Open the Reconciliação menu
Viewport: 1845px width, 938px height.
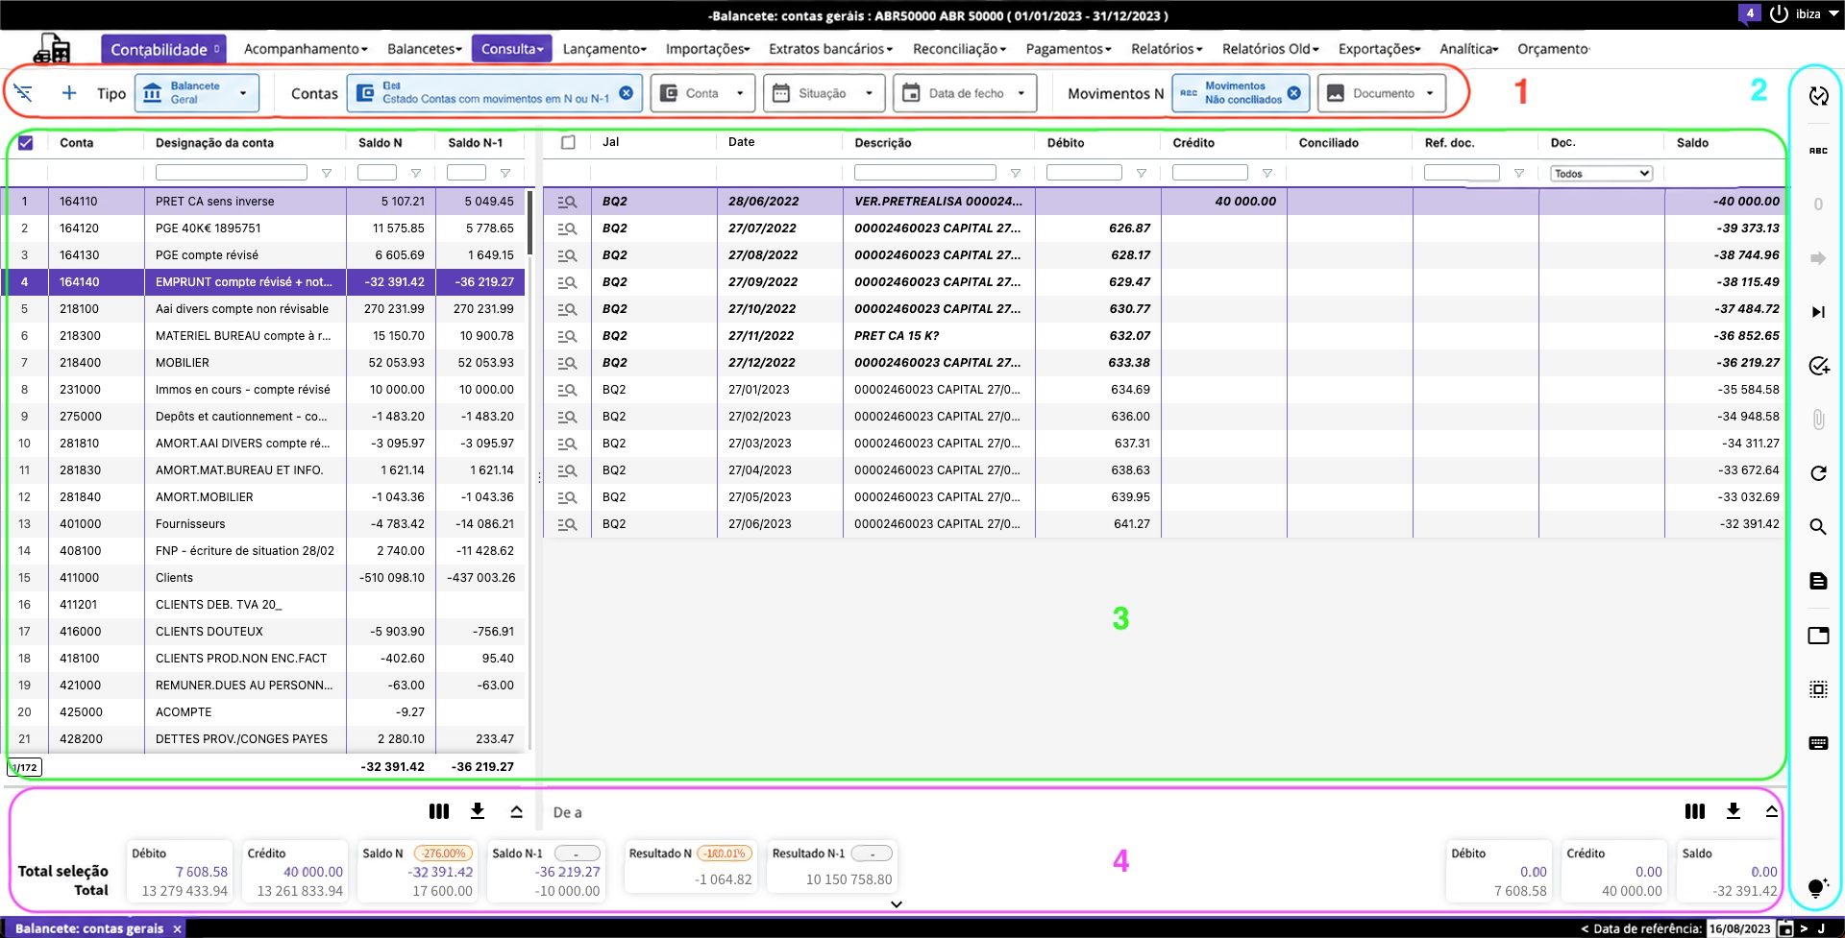[x=959, y=49]
